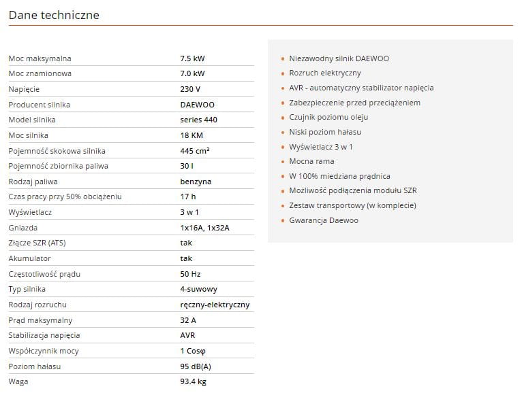522x395 pixels.
Task: Click the '1x16A, 1x32A' sockets value
Action: click(204, 228)
